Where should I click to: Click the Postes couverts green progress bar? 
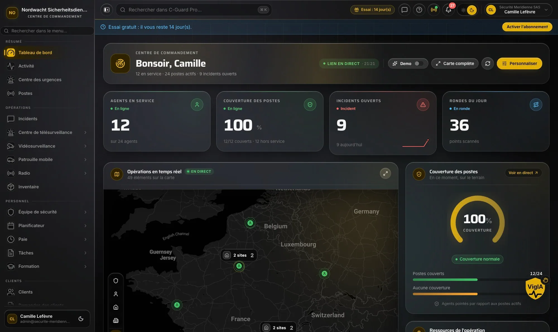[x=445, y=280]
